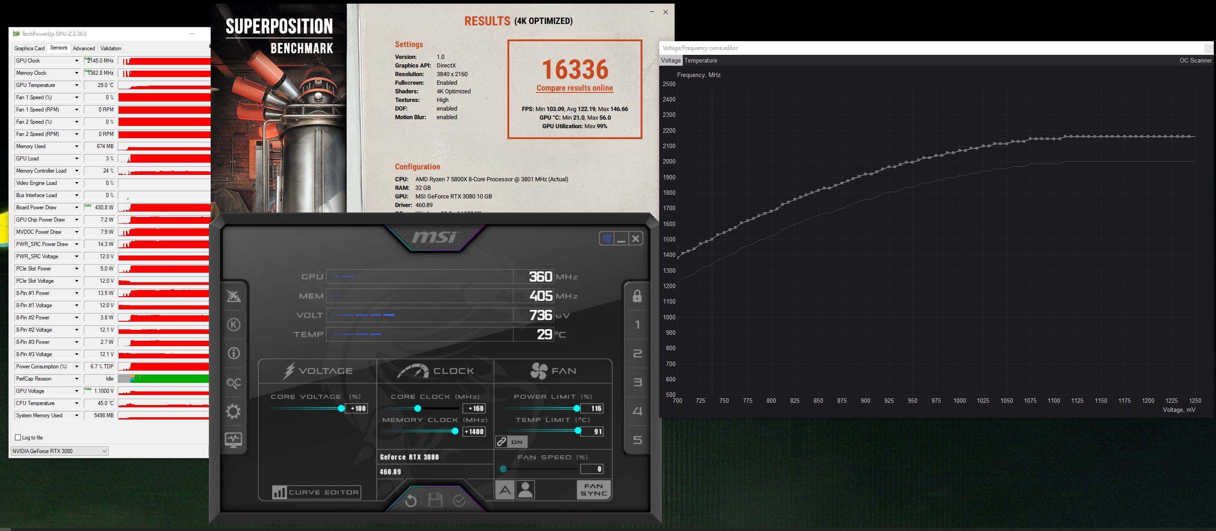Click the save profile floppy icon
Viewport: 1216px width, 531px height.
coord(435,500)
